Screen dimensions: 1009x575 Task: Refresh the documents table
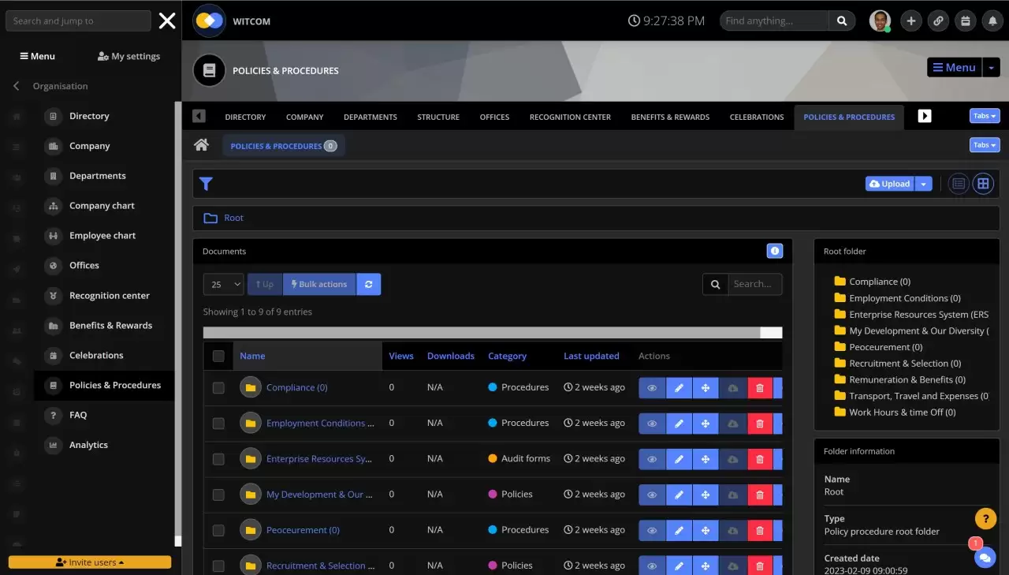pyautogui.click(x=368, y=284)
